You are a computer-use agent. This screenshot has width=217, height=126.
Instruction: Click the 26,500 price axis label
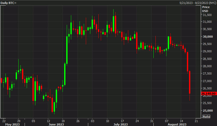click(x=207, y=88)
